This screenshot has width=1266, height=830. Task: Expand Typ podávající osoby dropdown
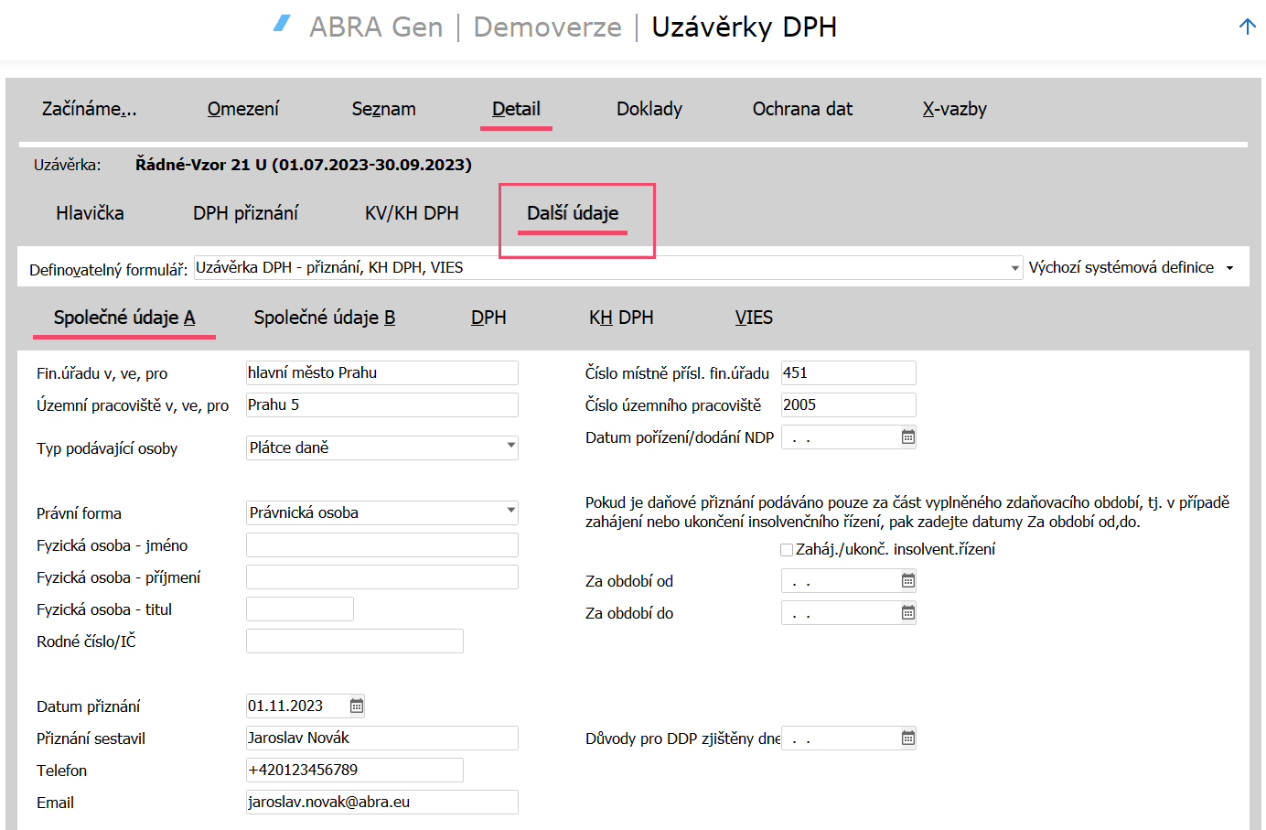click(510, 447)
